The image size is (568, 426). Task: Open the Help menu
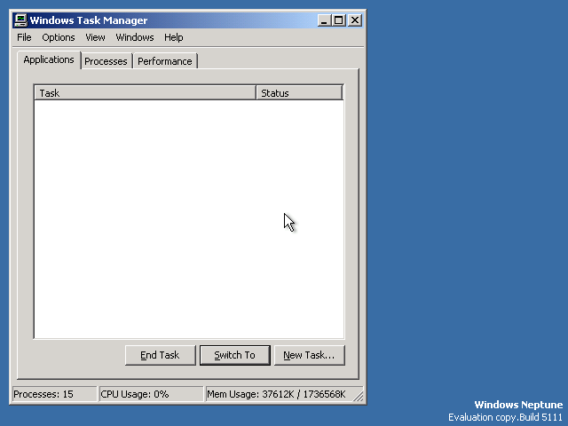(x=174, y=37)
